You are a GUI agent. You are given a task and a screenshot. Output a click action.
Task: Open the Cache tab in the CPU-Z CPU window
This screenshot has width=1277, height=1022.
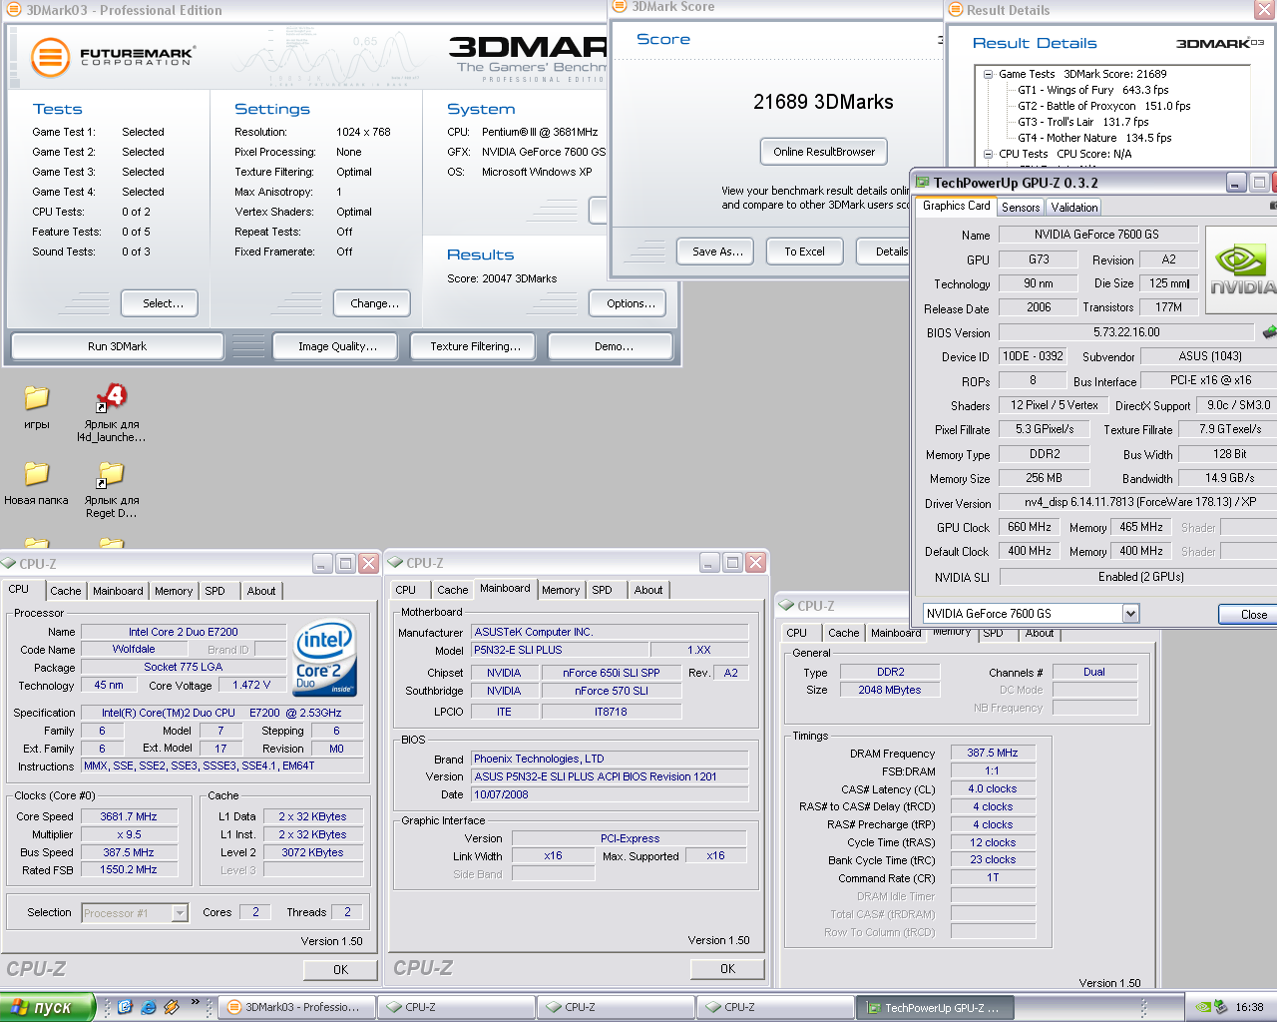click(x=66, y=591)
